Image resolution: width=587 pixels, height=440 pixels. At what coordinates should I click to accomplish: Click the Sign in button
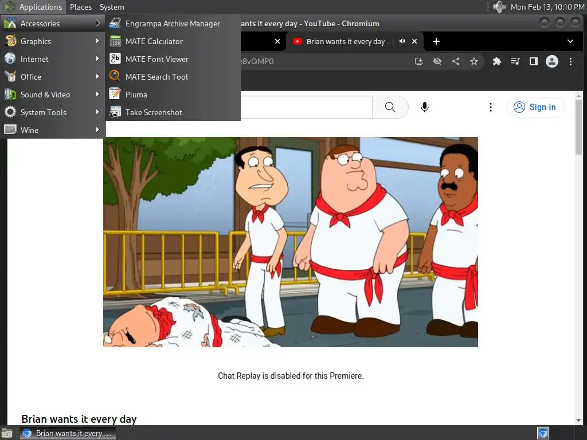tap(535, 107)
